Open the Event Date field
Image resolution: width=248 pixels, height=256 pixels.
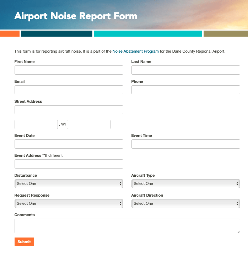[69, 144]
